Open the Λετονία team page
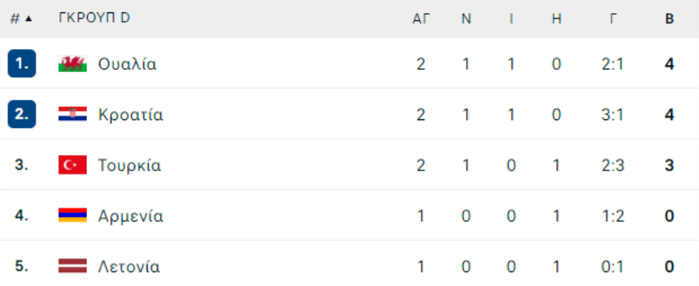This screenshot has height=286, width=699. coord(129,267)
